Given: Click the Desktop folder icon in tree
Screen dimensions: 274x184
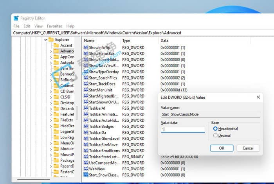Looking at the screenshot, I should pyautogui.click(x=56, y=103).
